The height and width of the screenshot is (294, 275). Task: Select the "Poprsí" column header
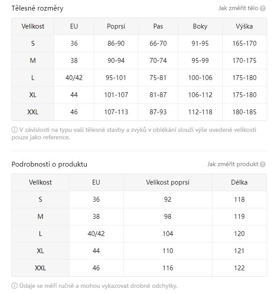pyautogui.click(x=116, y=26)
